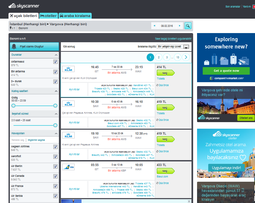Uncheck the Air Canada checkbox
Screen dimensions: 255x203
pyautogui.click(x=55, y=176)
